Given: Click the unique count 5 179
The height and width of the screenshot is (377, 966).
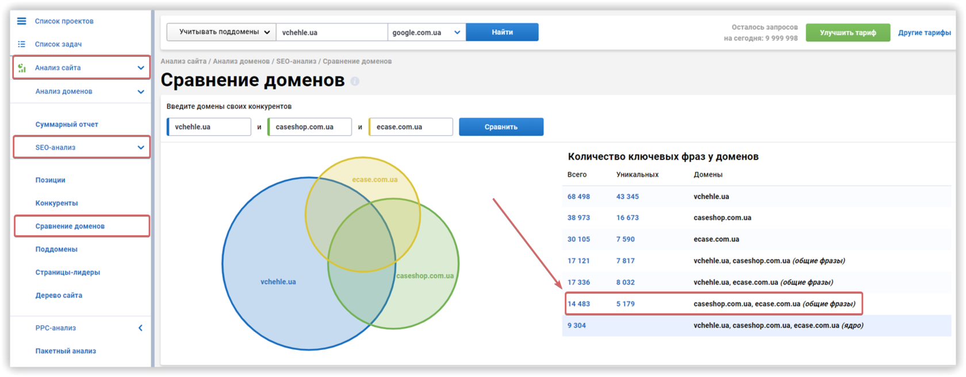Looking at the screenshot, I should pos(626,304).
